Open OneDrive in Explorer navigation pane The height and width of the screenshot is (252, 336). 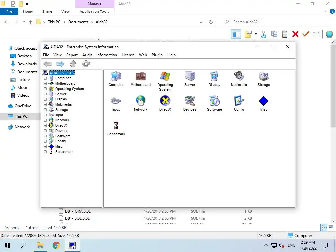(x=23, y=106)
